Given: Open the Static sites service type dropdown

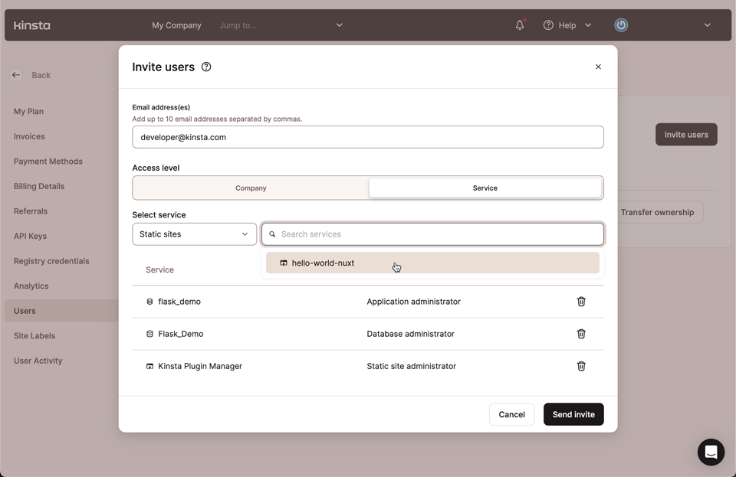Looking at the screenshot, I should coord(194,234).
